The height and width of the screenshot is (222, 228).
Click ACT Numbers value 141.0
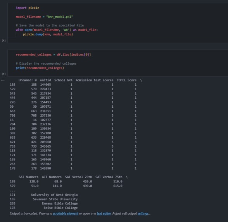(57, 186)
